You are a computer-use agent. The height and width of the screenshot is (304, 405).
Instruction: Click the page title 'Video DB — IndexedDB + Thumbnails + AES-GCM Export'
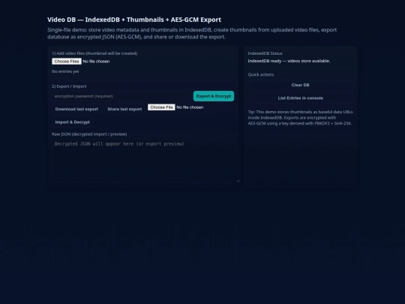[134, 20]
